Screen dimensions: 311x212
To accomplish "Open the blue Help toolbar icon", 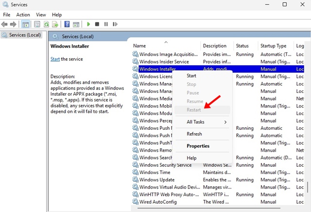I will 67,24.
